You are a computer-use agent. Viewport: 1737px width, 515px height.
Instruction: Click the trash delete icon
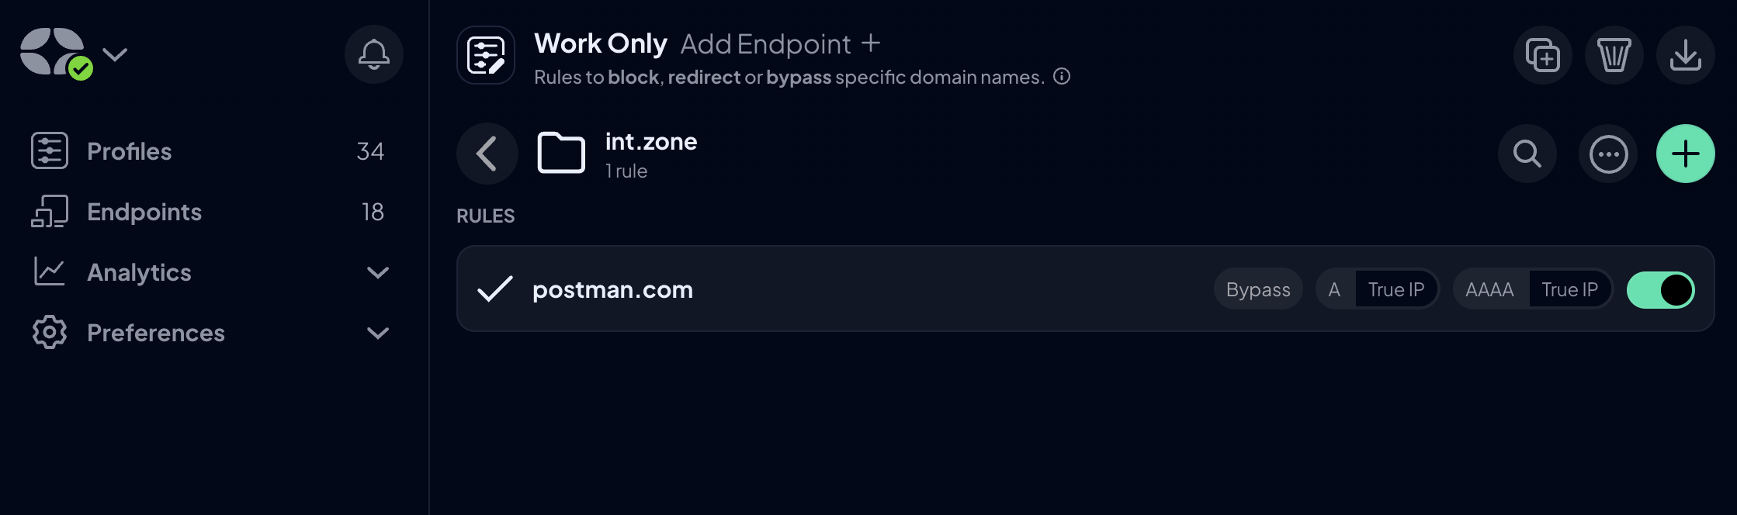[x=1614, y=55]
